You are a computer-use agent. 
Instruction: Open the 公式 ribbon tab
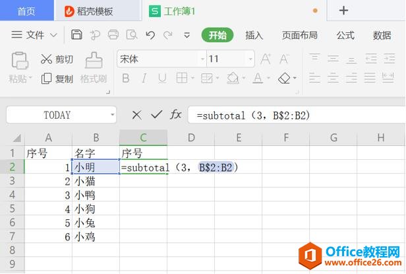pyautogui.click(x=345, y=35)
